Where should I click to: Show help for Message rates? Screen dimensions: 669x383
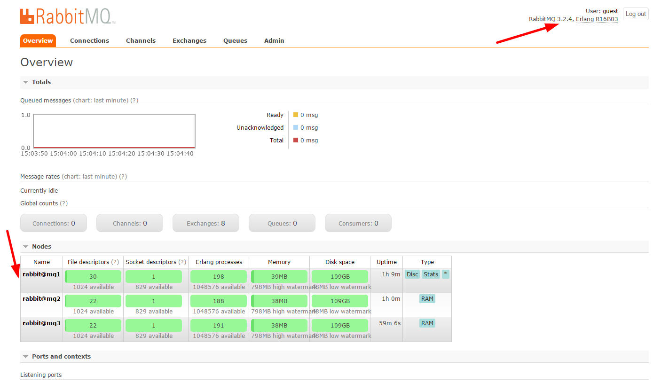click(123, 176)
